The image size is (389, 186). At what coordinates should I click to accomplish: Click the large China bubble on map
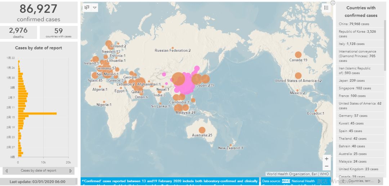pos(178,79)
